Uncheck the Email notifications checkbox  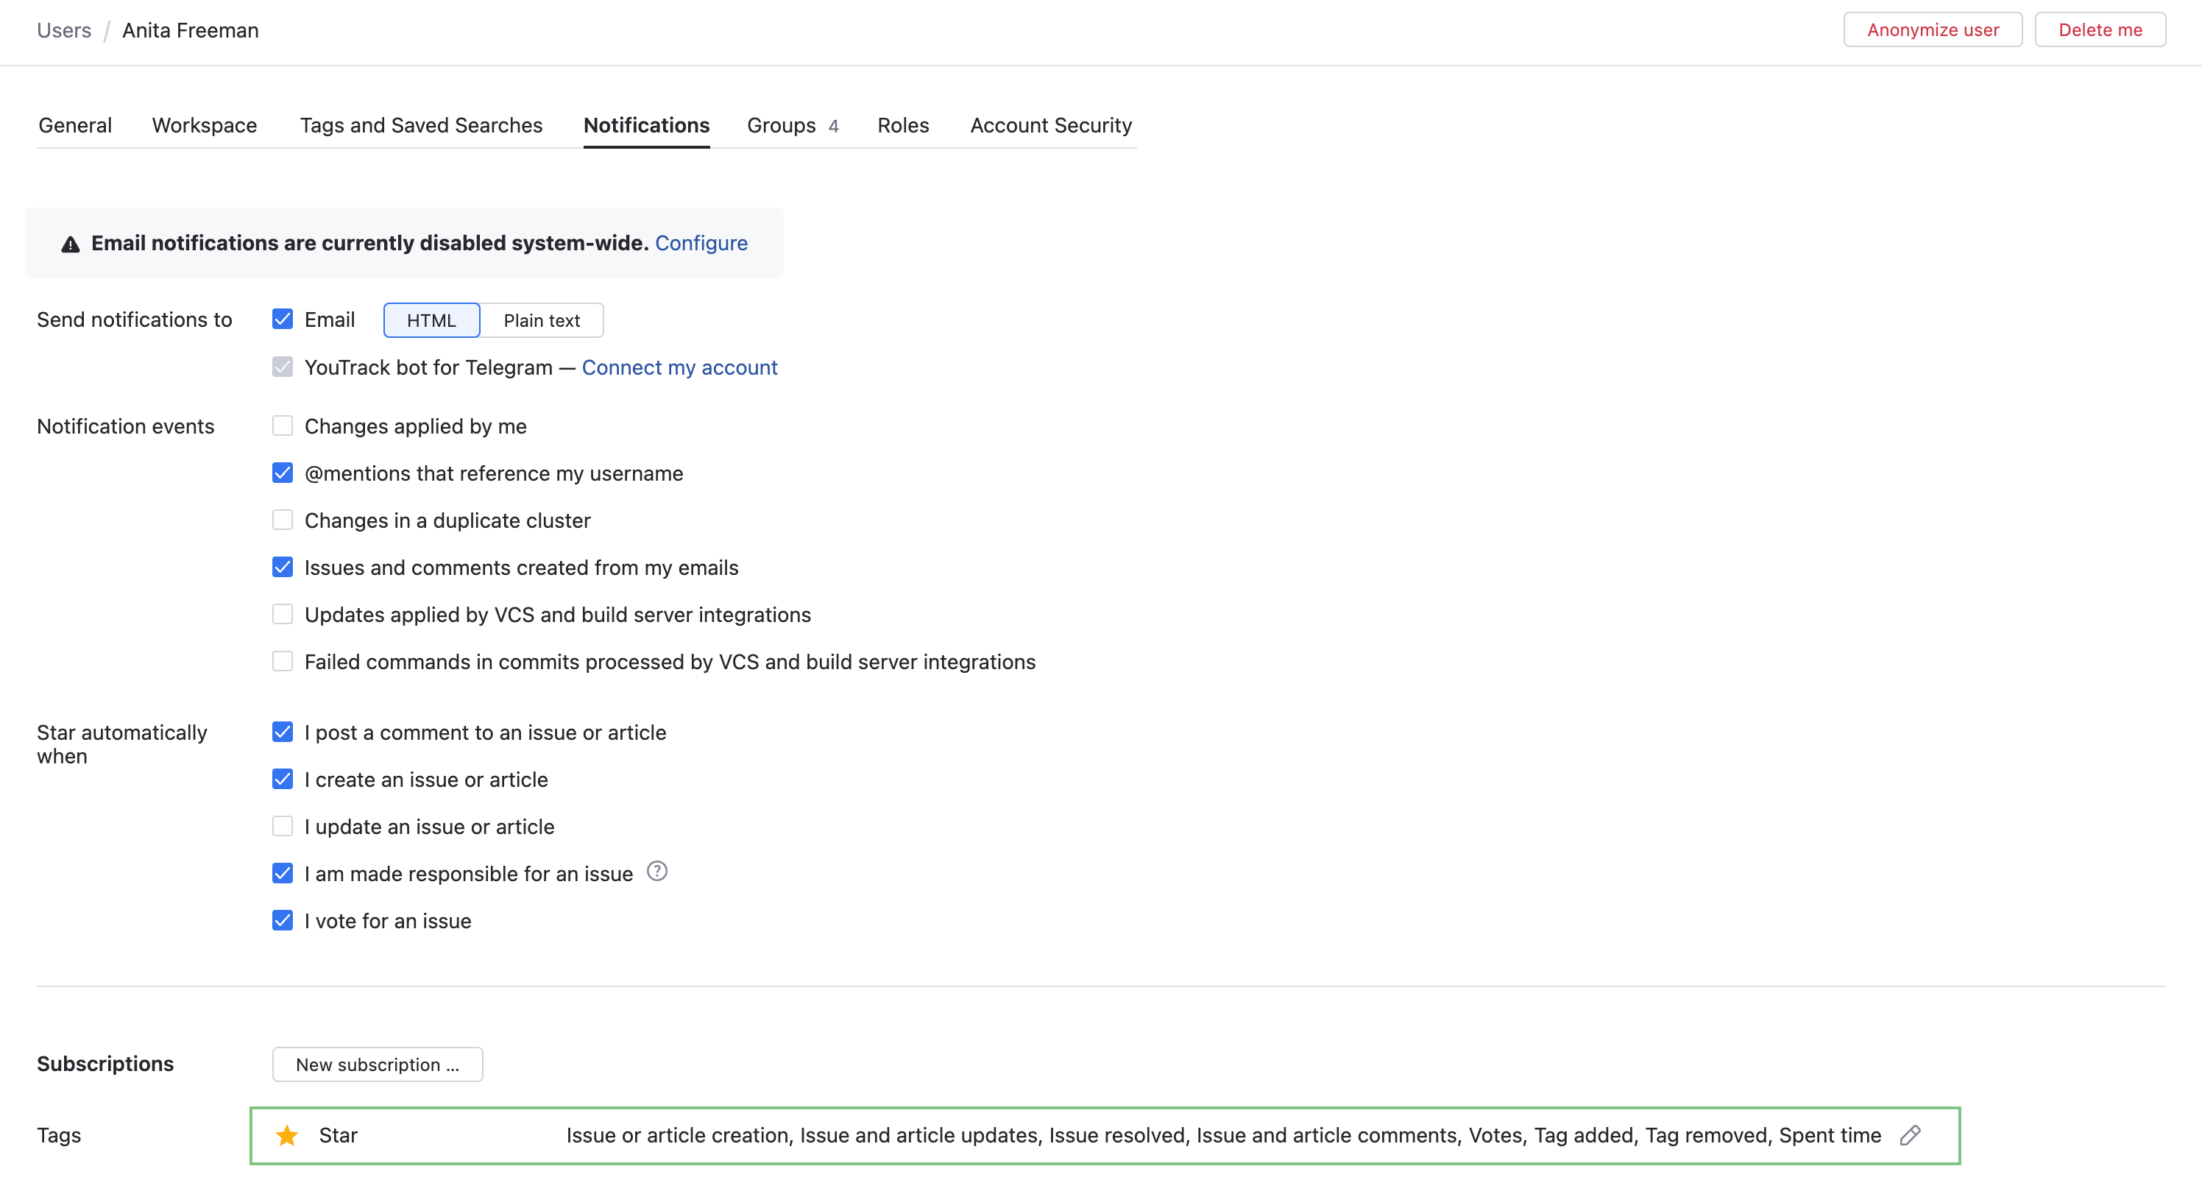click(282, 319)
